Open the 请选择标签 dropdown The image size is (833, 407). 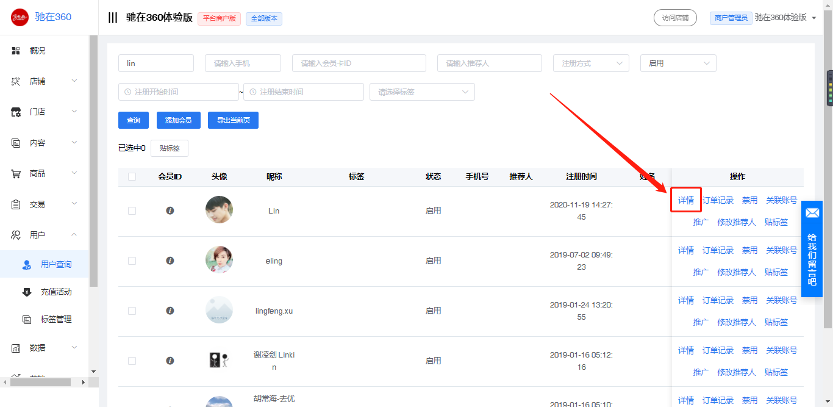pyautogui.click(x=422, y=92)
